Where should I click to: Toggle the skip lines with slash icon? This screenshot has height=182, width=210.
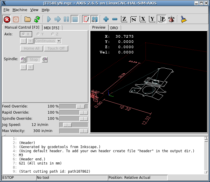coord(86,19)
